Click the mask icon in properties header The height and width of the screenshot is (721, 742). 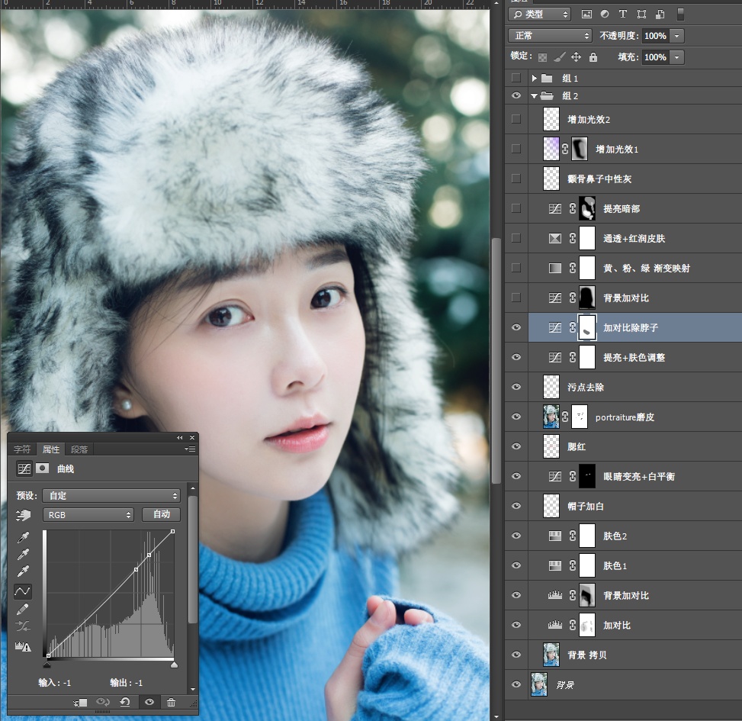(x=42, y=468)
